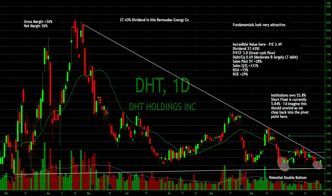332x196 pixels.
Task: Click the 8.60 price axis label
Action: click(x=328, y=22)
